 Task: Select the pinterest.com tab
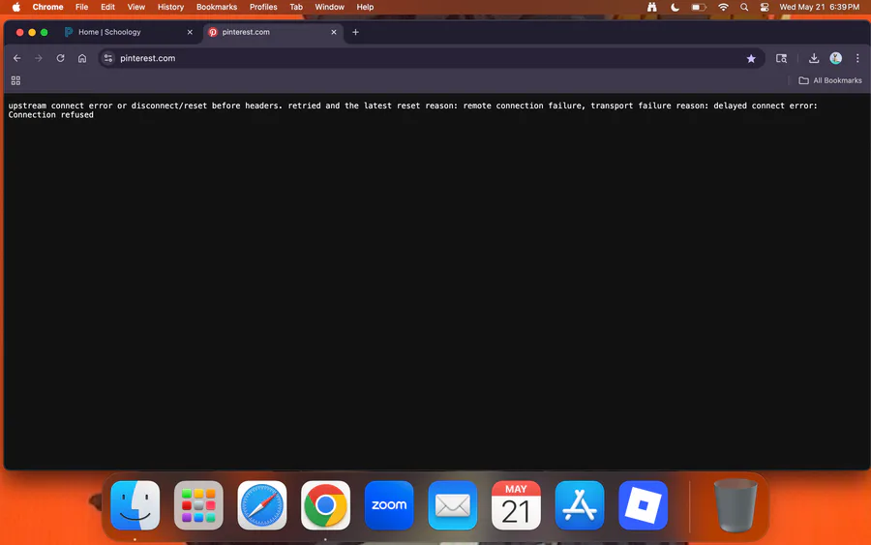pyautogui.click(x=272, y=32)
